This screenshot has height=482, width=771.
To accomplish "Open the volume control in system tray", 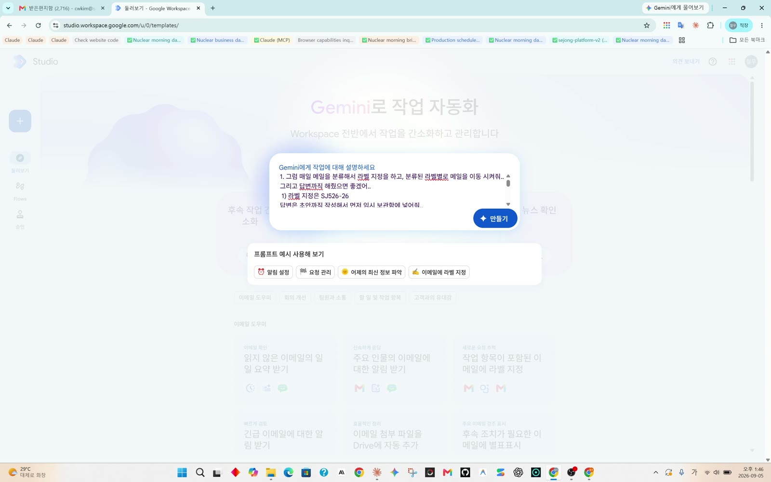I will tap(716, 472).
